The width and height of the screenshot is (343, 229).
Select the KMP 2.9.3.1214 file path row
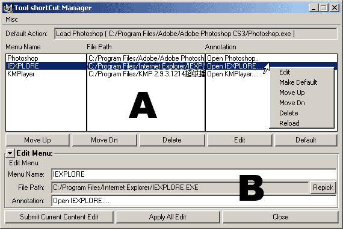(146, 74)
